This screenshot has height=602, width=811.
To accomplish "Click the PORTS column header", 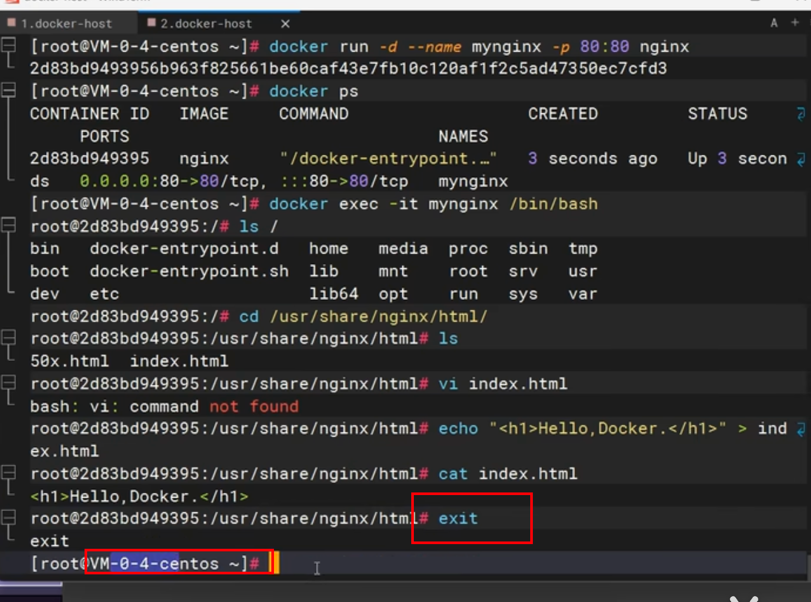I will [104, 136].
